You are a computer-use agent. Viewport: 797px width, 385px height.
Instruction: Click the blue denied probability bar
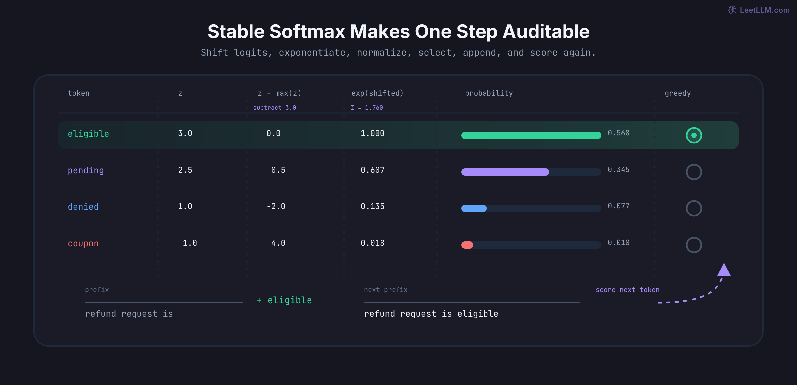pos(474,208)
